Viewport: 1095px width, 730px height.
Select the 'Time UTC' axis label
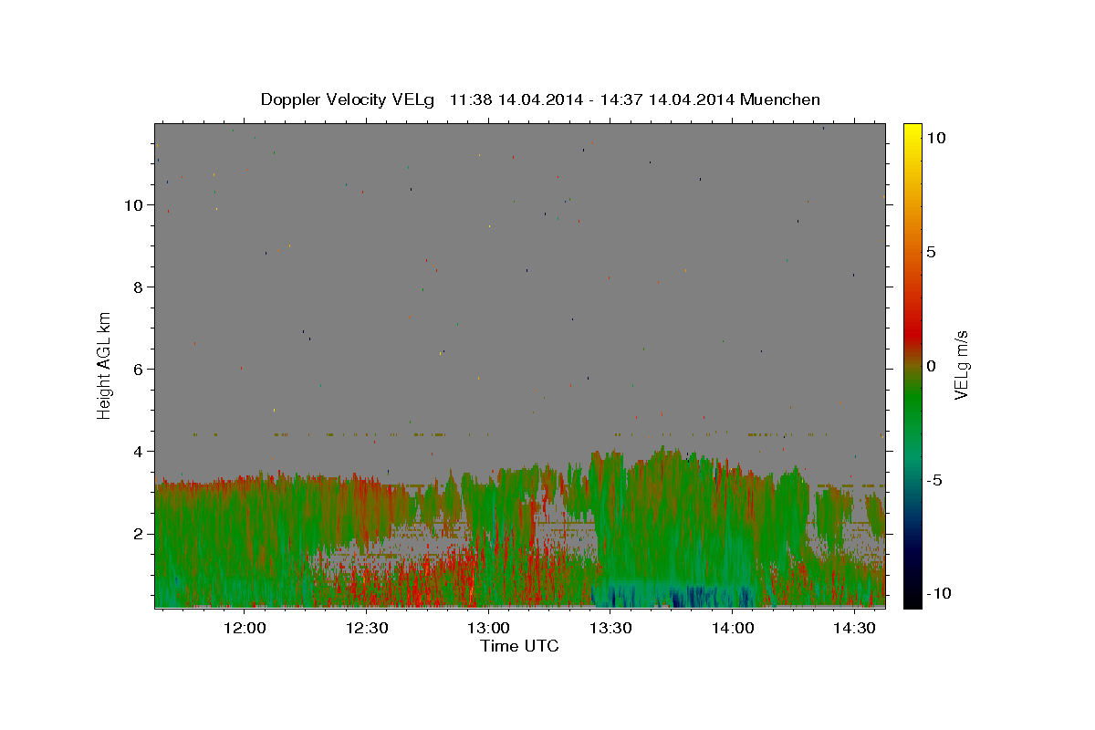(519, 646)
